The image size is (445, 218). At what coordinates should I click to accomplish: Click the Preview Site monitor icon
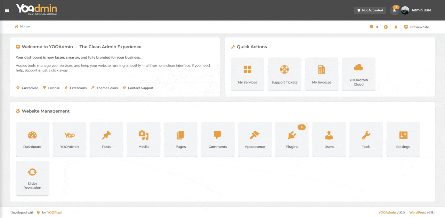click(406, 27)
